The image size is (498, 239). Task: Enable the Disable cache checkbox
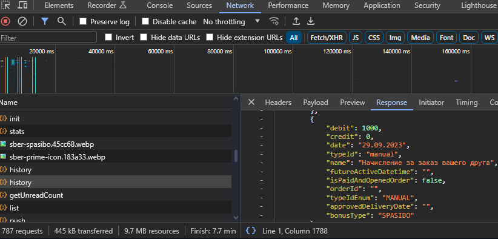[145, 21]
